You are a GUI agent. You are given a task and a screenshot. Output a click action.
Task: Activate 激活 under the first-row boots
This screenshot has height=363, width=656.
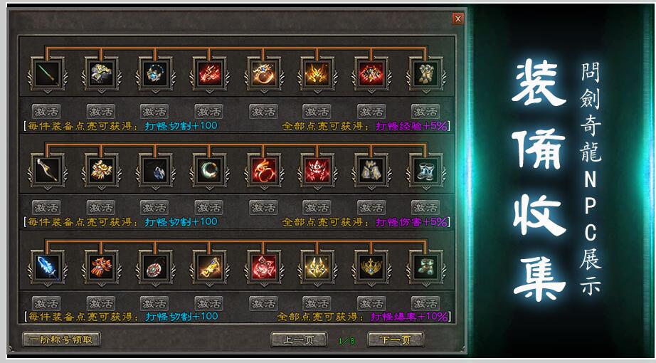click(425, 111)
